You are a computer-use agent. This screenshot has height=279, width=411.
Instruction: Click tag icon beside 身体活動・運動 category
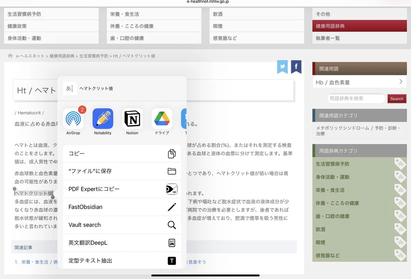(x=400, y=177)
